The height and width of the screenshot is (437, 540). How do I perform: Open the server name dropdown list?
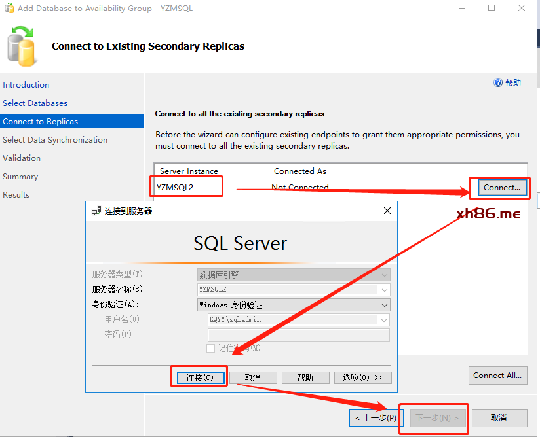pyautogui.click(x=384, y=290)
